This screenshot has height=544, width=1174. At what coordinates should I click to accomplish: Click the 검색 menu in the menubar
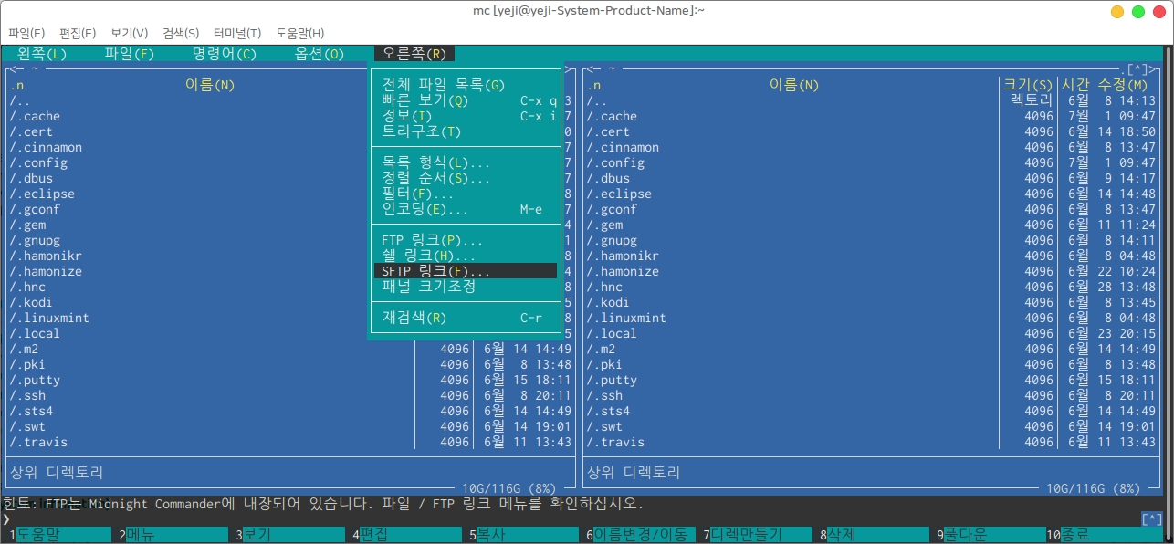point(181,33)
